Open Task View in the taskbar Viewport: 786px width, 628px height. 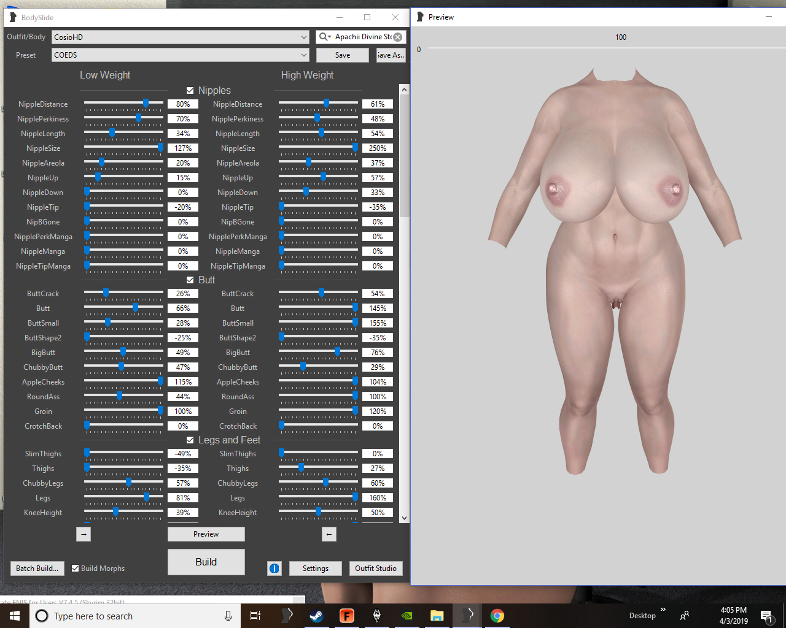(x=255, y=616)
